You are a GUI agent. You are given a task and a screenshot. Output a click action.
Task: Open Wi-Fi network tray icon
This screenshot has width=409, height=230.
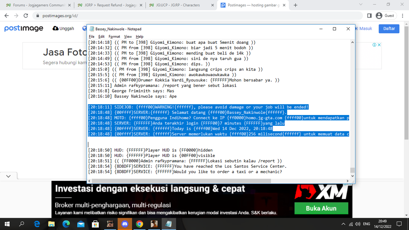[x=351, y=224]
